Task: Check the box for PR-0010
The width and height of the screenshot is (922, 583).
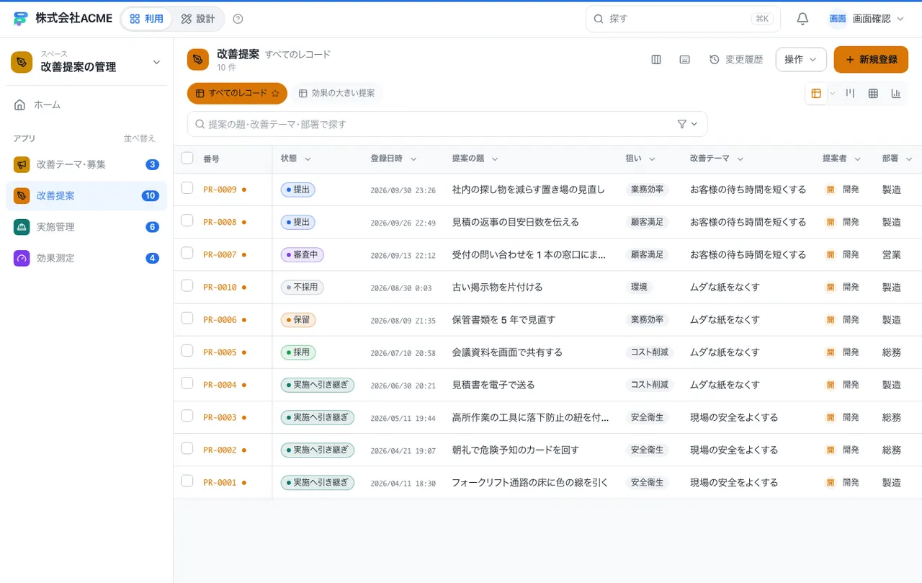Action: coord(187,285)
